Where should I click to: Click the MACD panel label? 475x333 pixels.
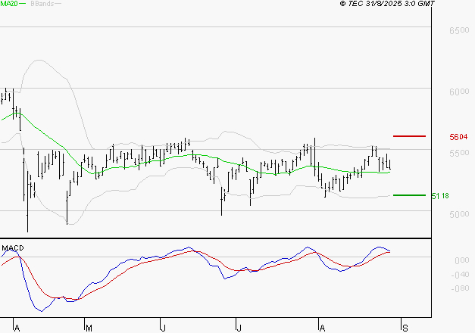(12, 247)
